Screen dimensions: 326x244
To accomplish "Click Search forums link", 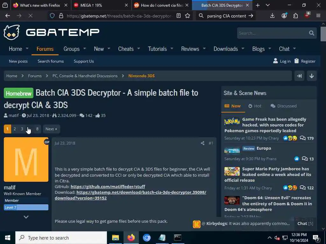I will coord(51,61).
